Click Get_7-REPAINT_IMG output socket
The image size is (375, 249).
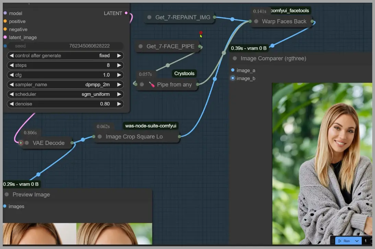click(x=214, y=17)
